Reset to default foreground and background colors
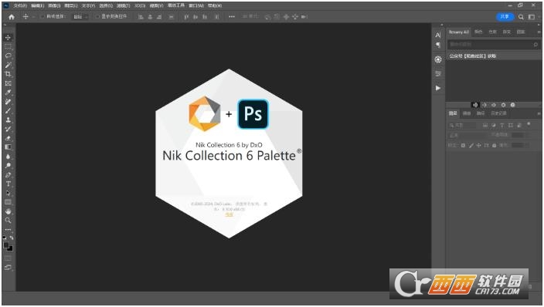The width and height of the screenshot is (544, 307). 5,238
